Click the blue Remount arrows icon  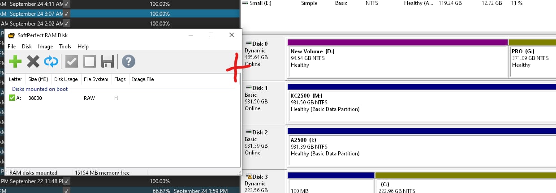click(x=51, y=61)
